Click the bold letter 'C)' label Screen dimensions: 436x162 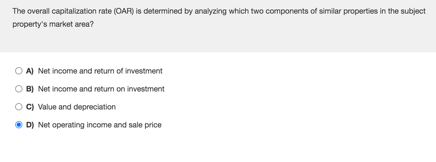pyautogui.click(x=29, y=106)
